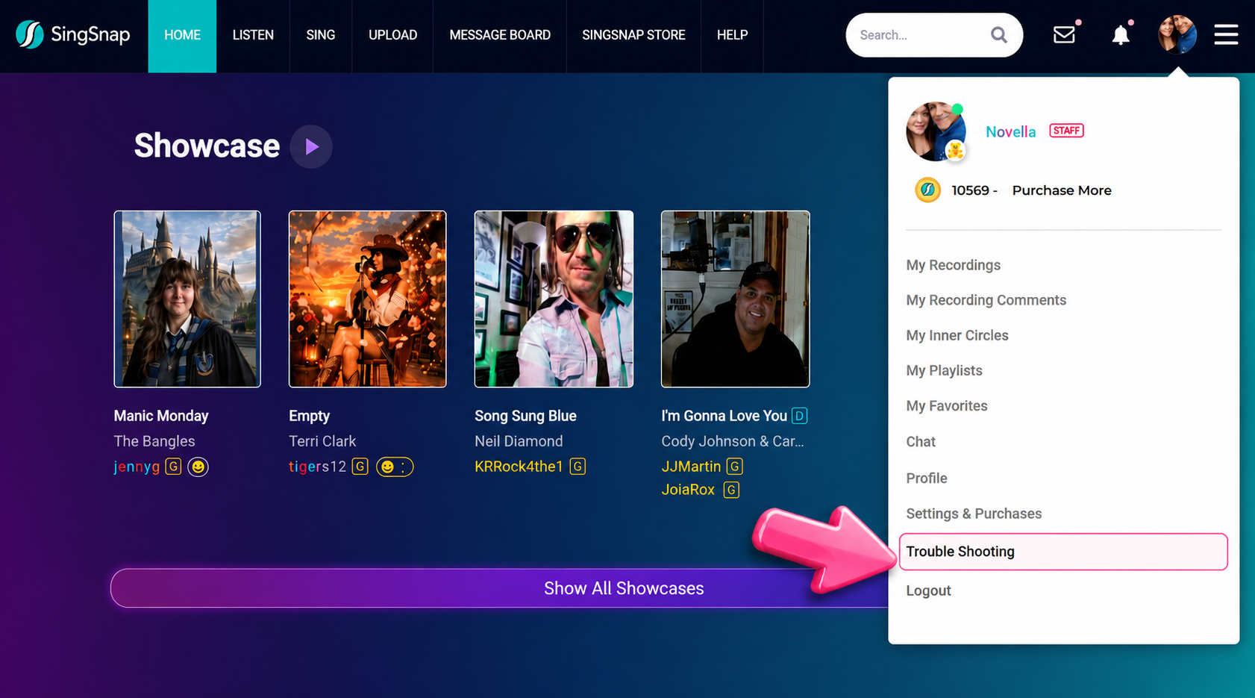This screenshot has height=698, width=1255.
Task: Open the UPLOAD page
Action: point(392,36)
